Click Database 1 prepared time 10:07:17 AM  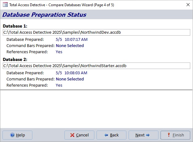coord(76,40)
